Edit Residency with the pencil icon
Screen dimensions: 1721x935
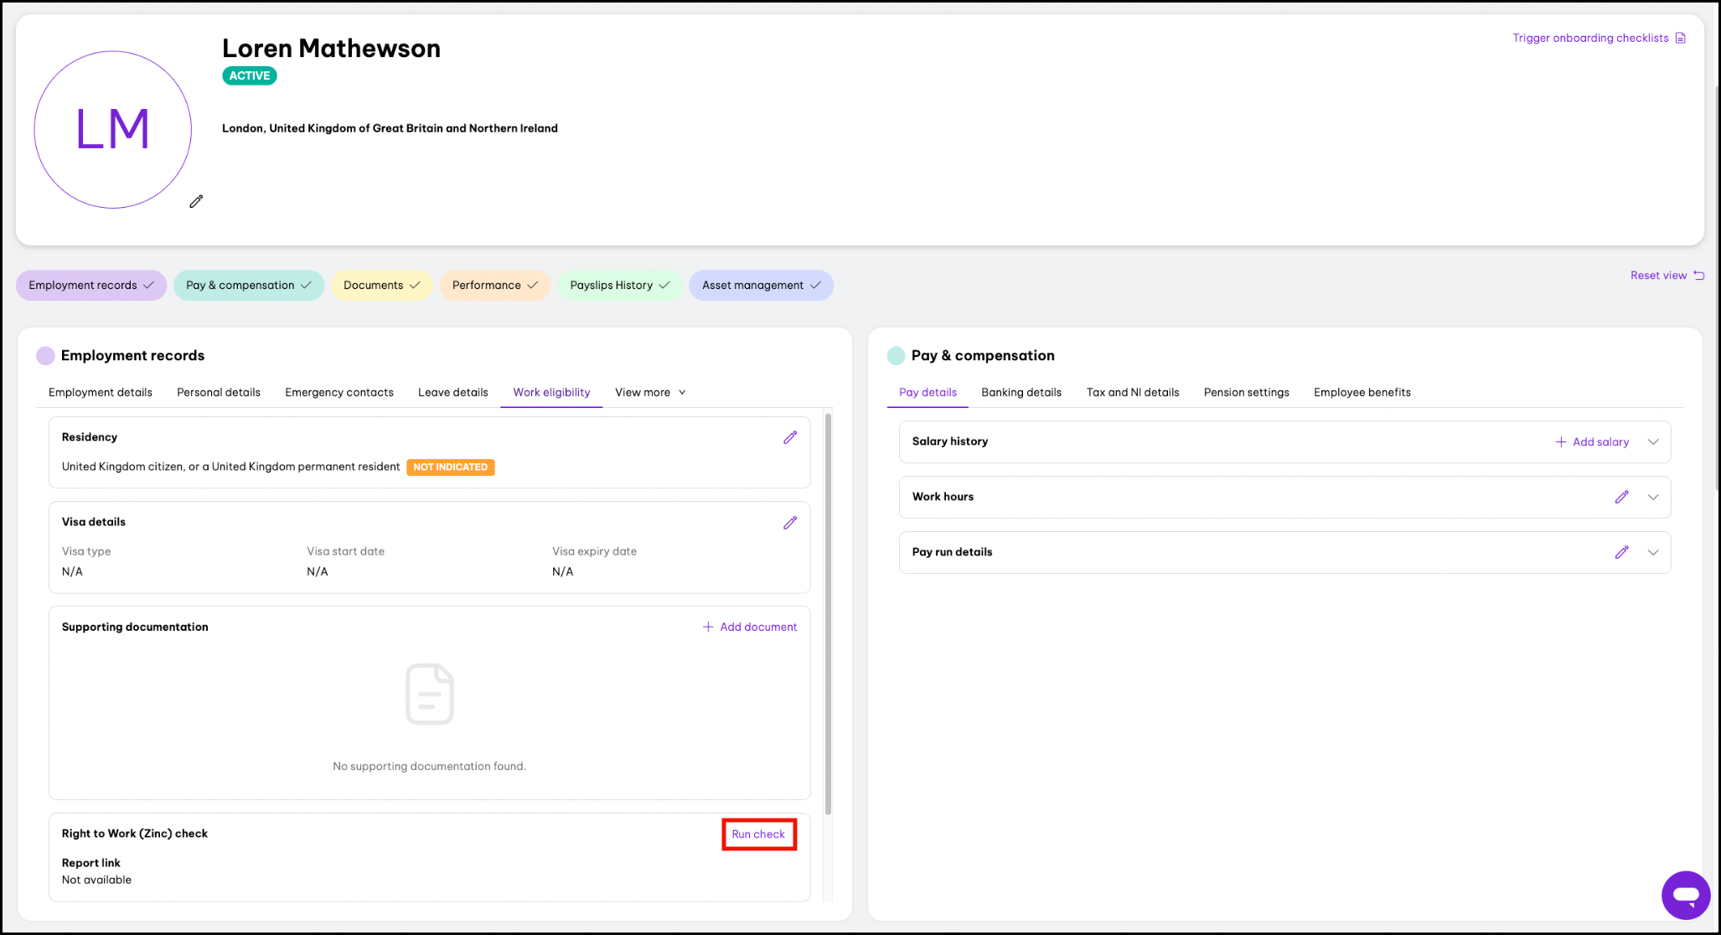[x=789, y=437]
